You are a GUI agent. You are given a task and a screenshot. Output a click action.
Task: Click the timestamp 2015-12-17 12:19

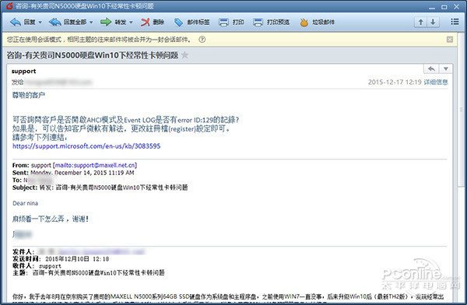tap(395, 82)
